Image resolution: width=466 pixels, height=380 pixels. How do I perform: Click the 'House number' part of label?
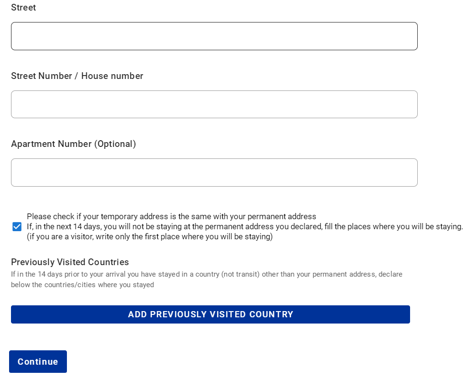click(112, 76)
